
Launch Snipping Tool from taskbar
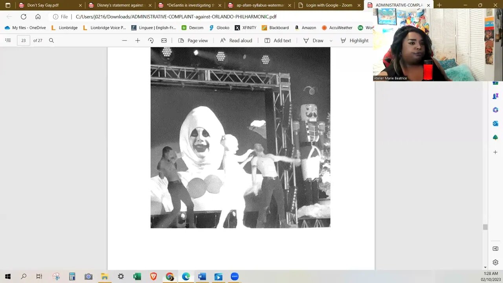pyautogui.click(x=56, y=277)
